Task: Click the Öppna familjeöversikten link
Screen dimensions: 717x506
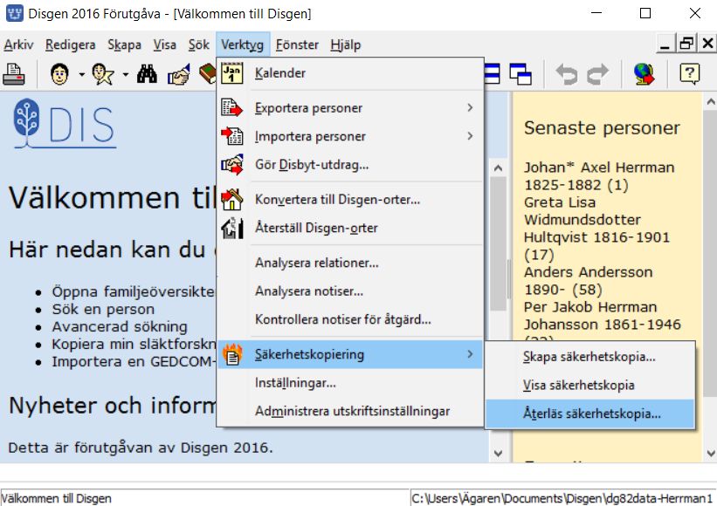Action: tap(134, 291)
